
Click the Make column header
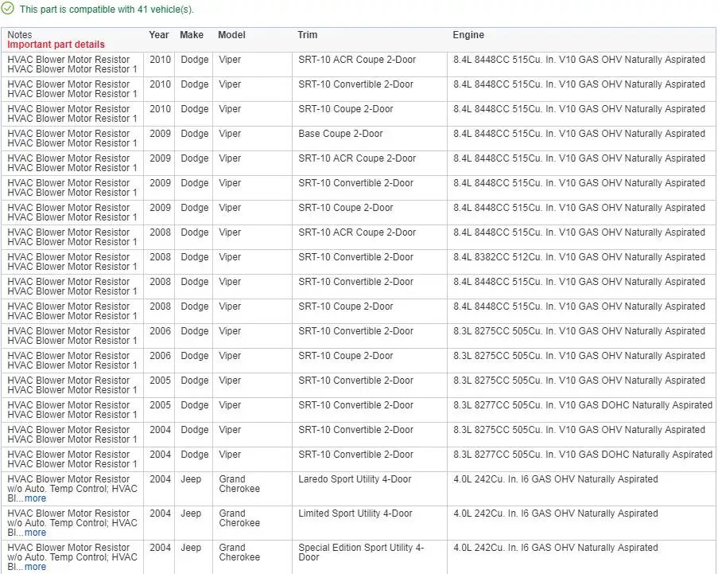pyautogui.click(x=192, y=35)
